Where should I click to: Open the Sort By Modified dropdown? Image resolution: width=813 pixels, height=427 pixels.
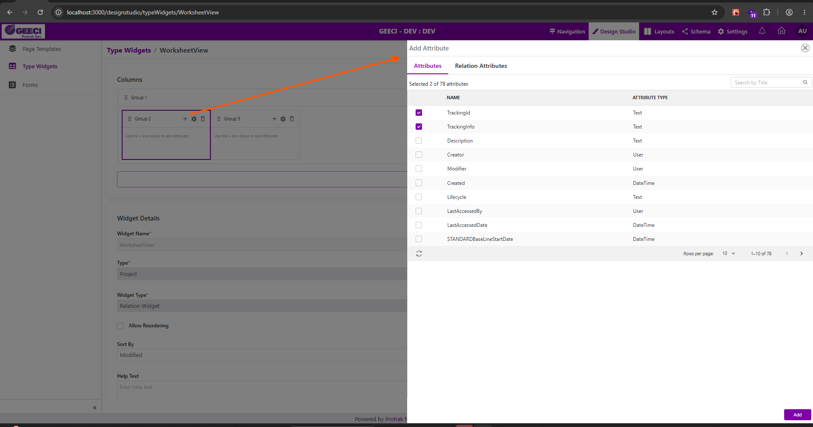tap(262, 355)
